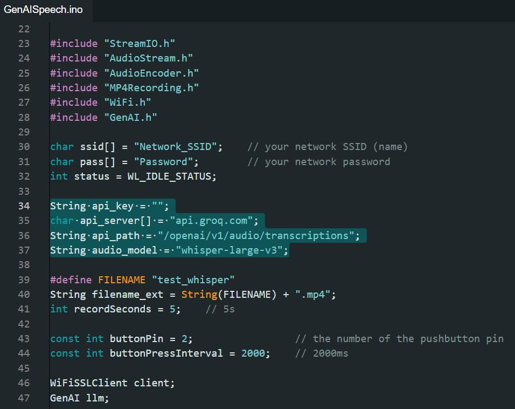Click line number 39 in the gutter
515x409 pixels.
tap(24, 280)
